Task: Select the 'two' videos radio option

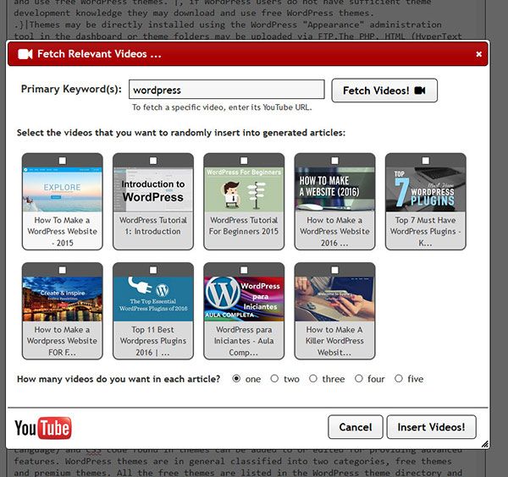Action: pos(274,378)
